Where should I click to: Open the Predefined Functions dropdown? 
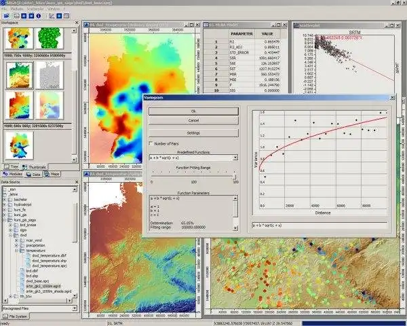point(235,158)
